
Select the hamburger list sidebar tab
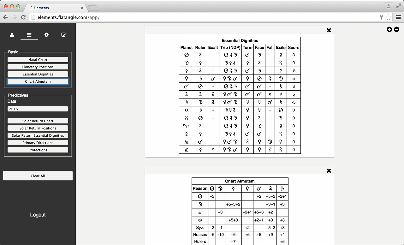pyautogui.click(x=29, y=35)
